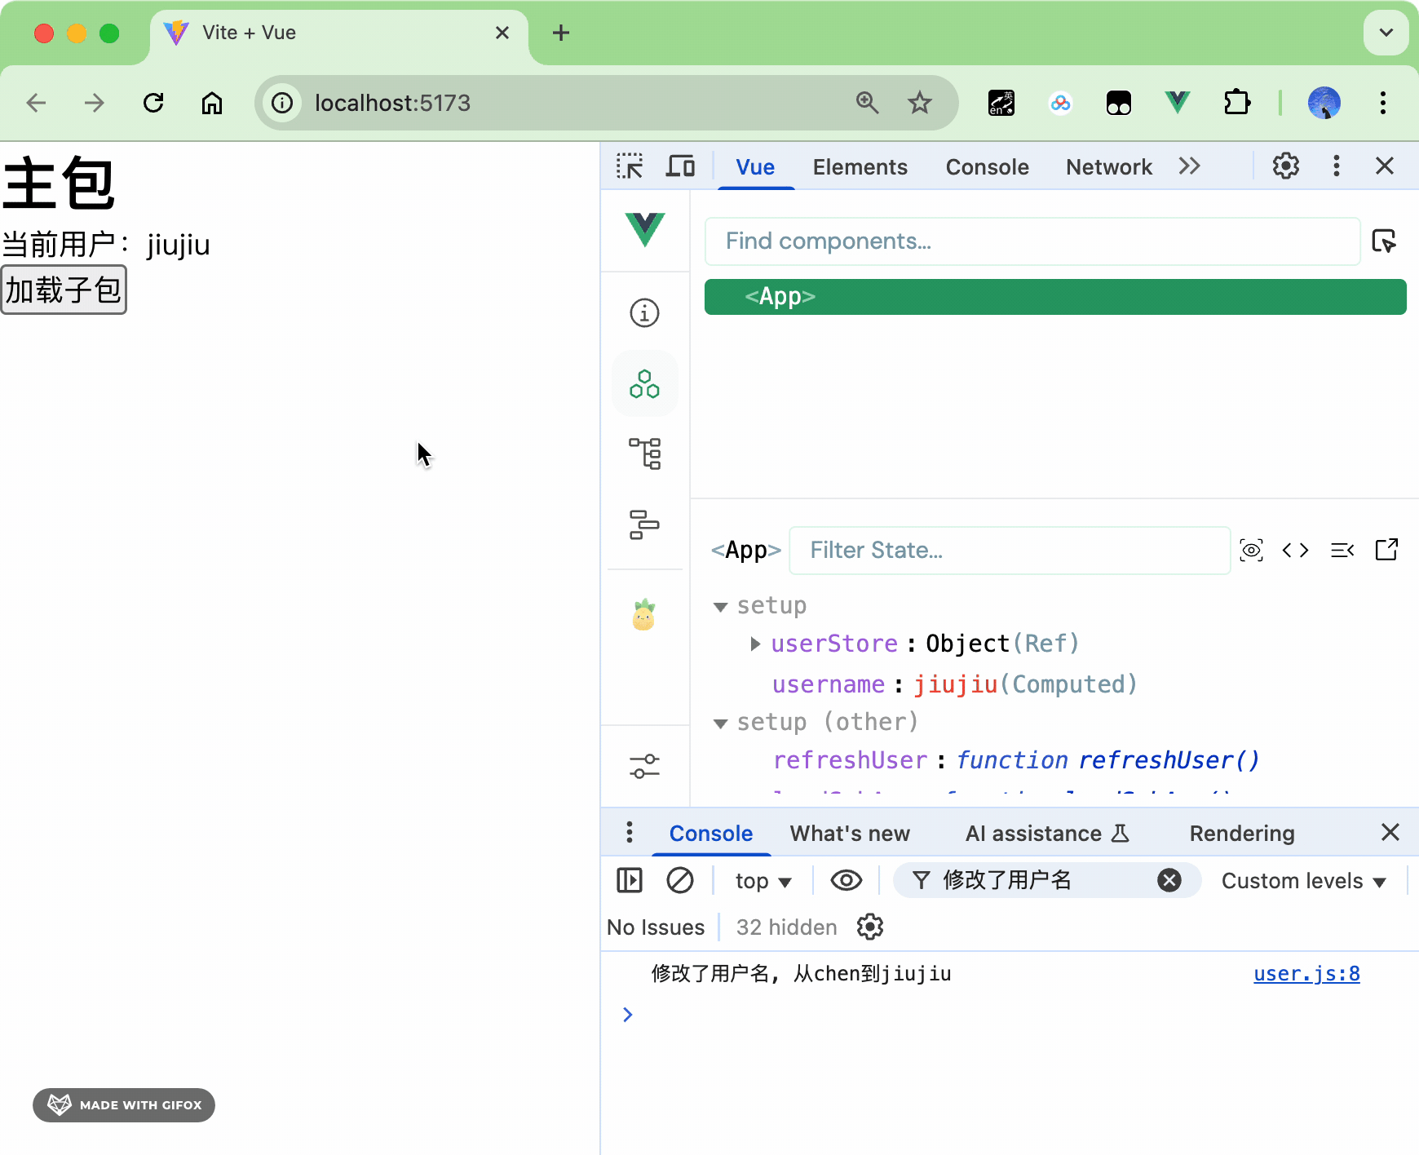The width and height of the screenshot is (1419, 1155).
Task: Clear the console with the no-entry icon
Action: 680,880
